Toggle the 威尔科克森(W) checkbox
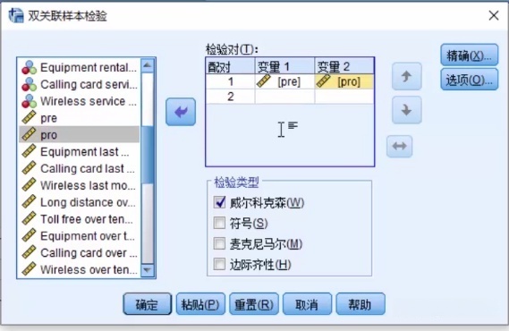509x331 pixels. click(219, 202)
